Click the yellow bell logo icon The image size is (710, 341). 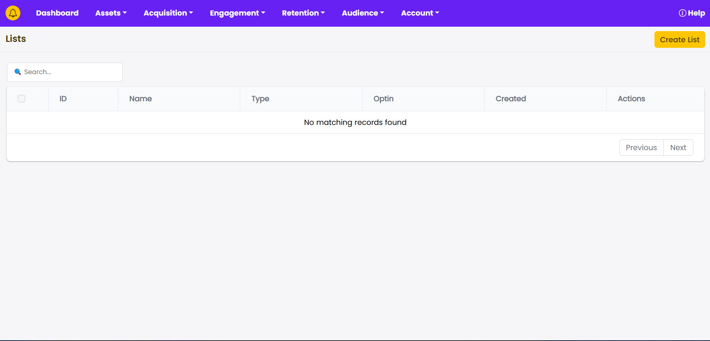(13, 13)
